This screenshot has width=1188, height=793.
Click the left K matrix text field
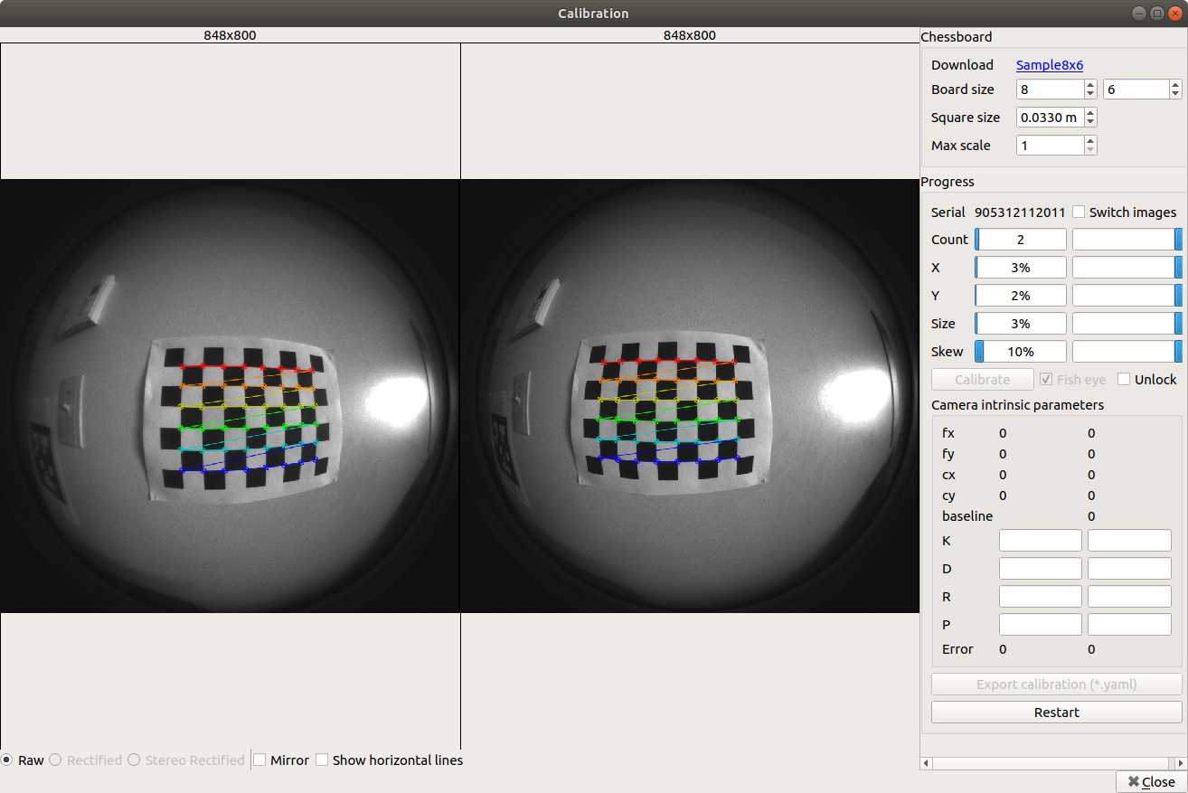(1040, 541)
